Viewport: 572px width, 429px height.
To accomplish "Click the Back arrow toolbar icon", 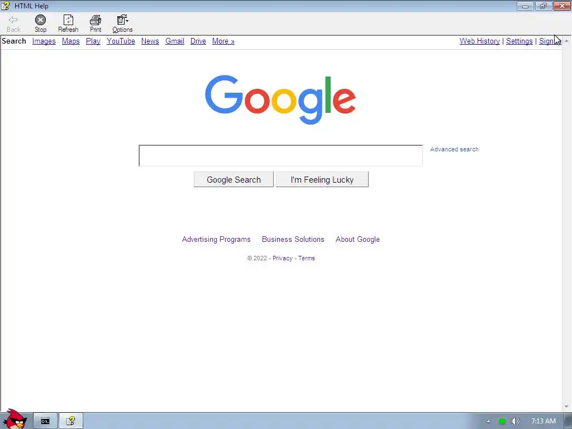I will pos(13,23).
